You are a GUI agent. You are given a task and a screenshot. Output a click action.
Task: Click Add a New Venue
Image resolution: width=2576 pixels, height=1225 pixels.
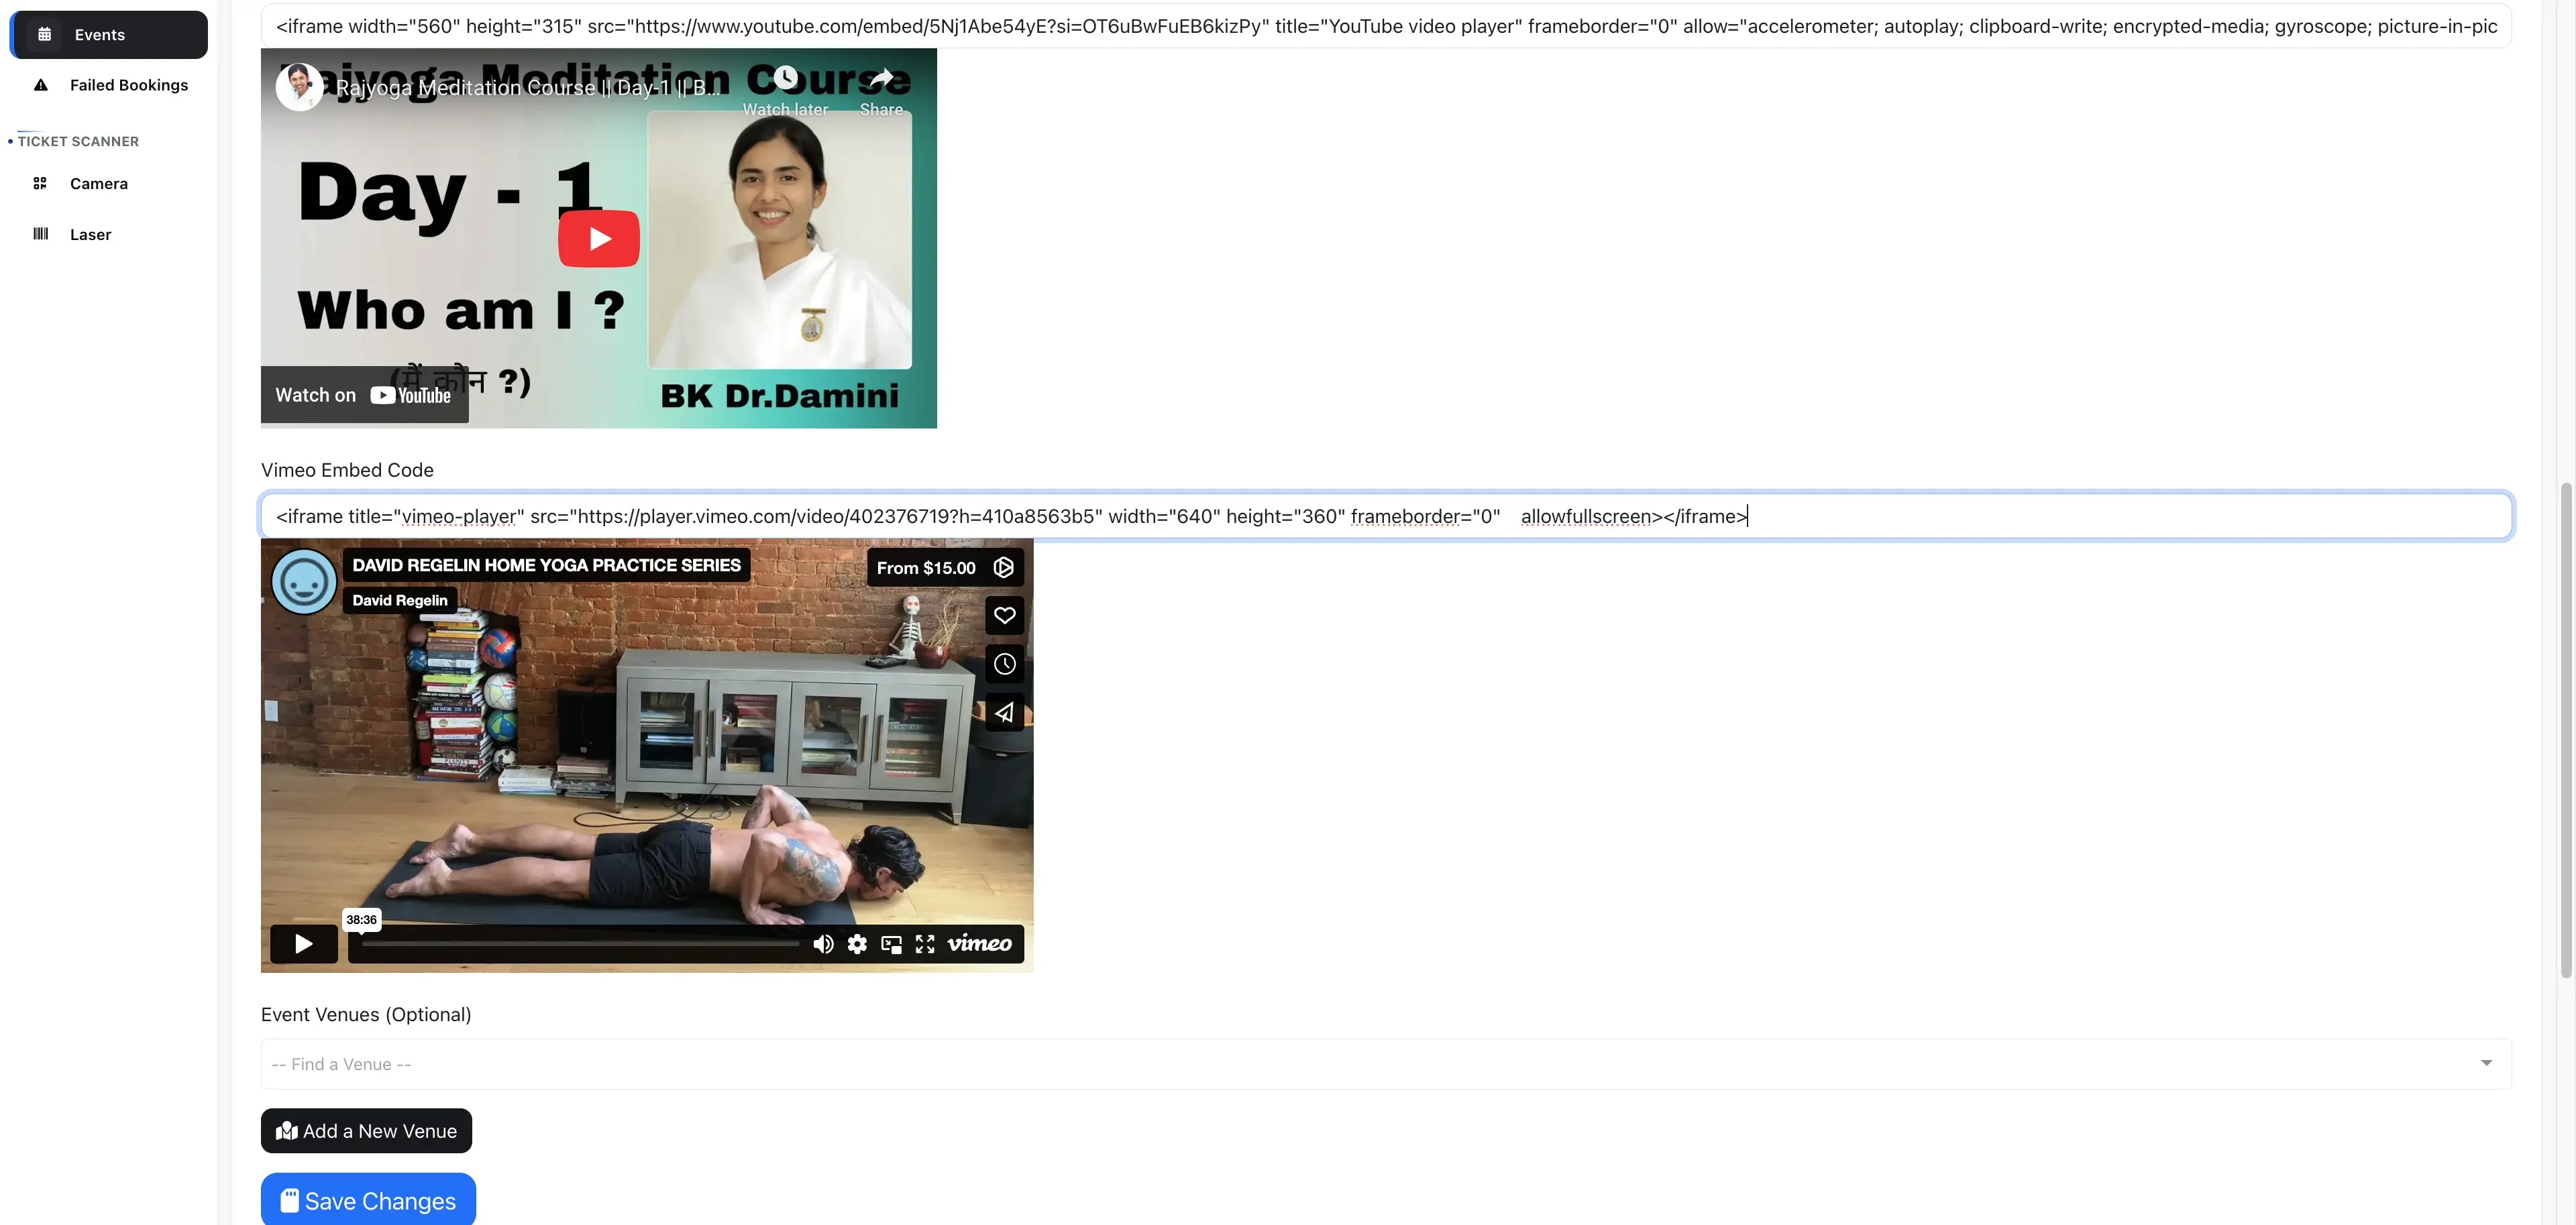click(x=366, y=1130)
